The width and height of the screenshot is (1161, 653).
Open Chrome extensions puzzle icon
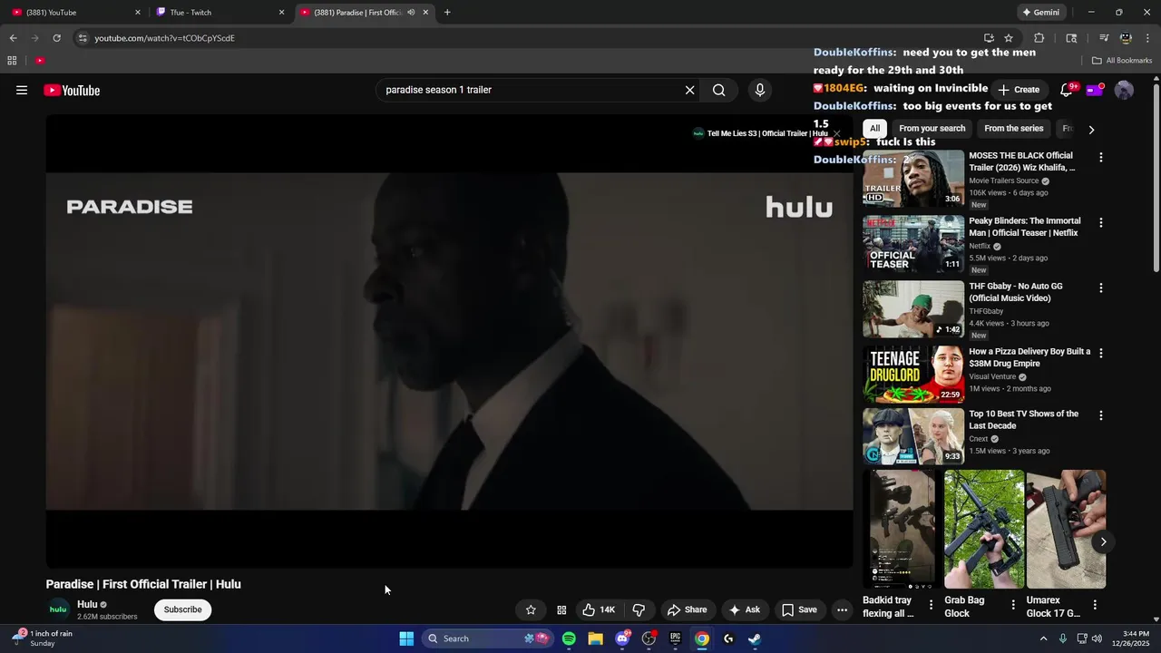click(1039, 38)
